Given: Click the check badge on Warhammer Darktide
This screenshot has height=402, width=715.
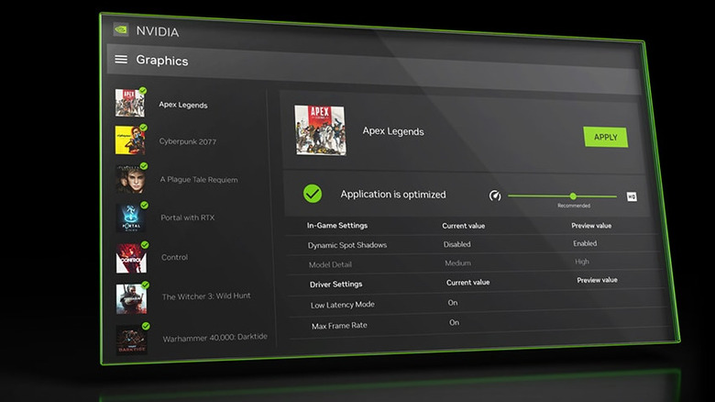Looking at the screenshot, I should click(146, 326).
